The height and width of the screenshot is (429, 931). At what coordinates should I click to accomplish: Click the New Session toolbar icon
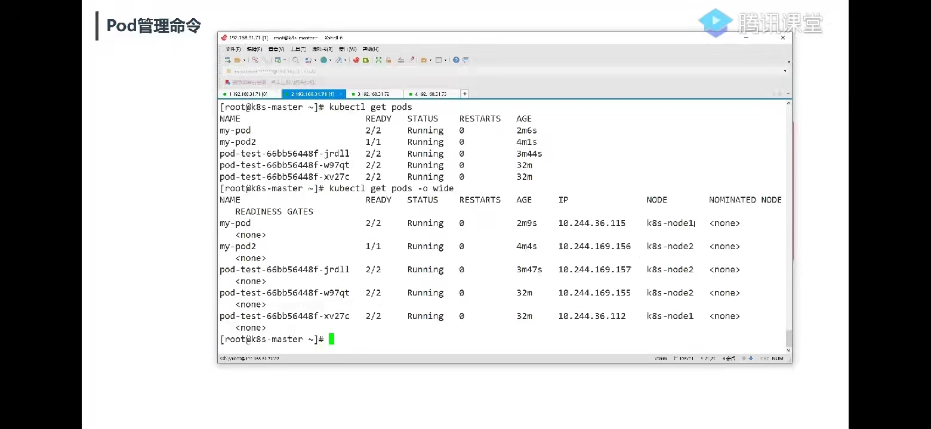[x=227, y=60]
